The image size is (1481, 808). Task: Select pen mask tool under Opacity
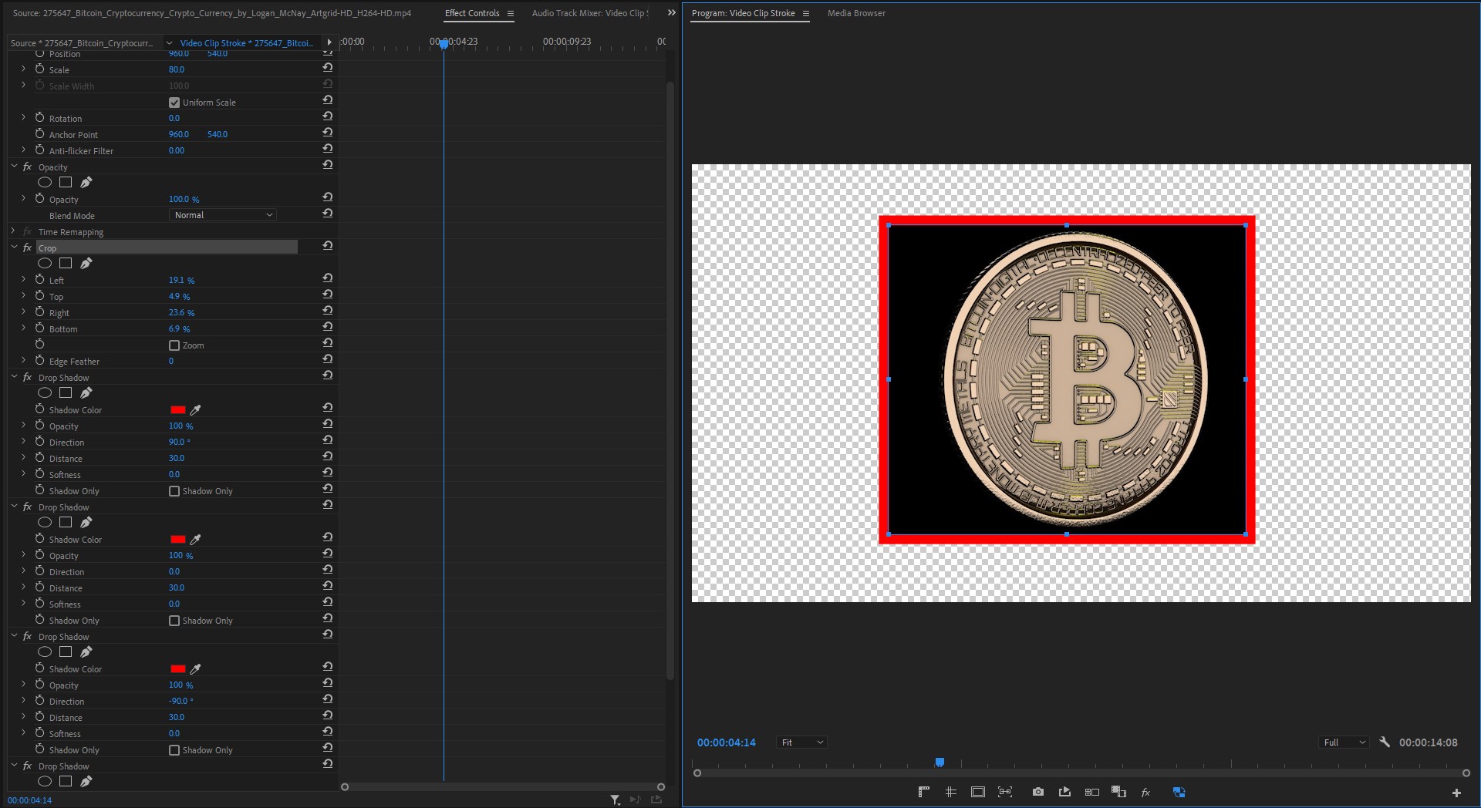tap(86, 183)
